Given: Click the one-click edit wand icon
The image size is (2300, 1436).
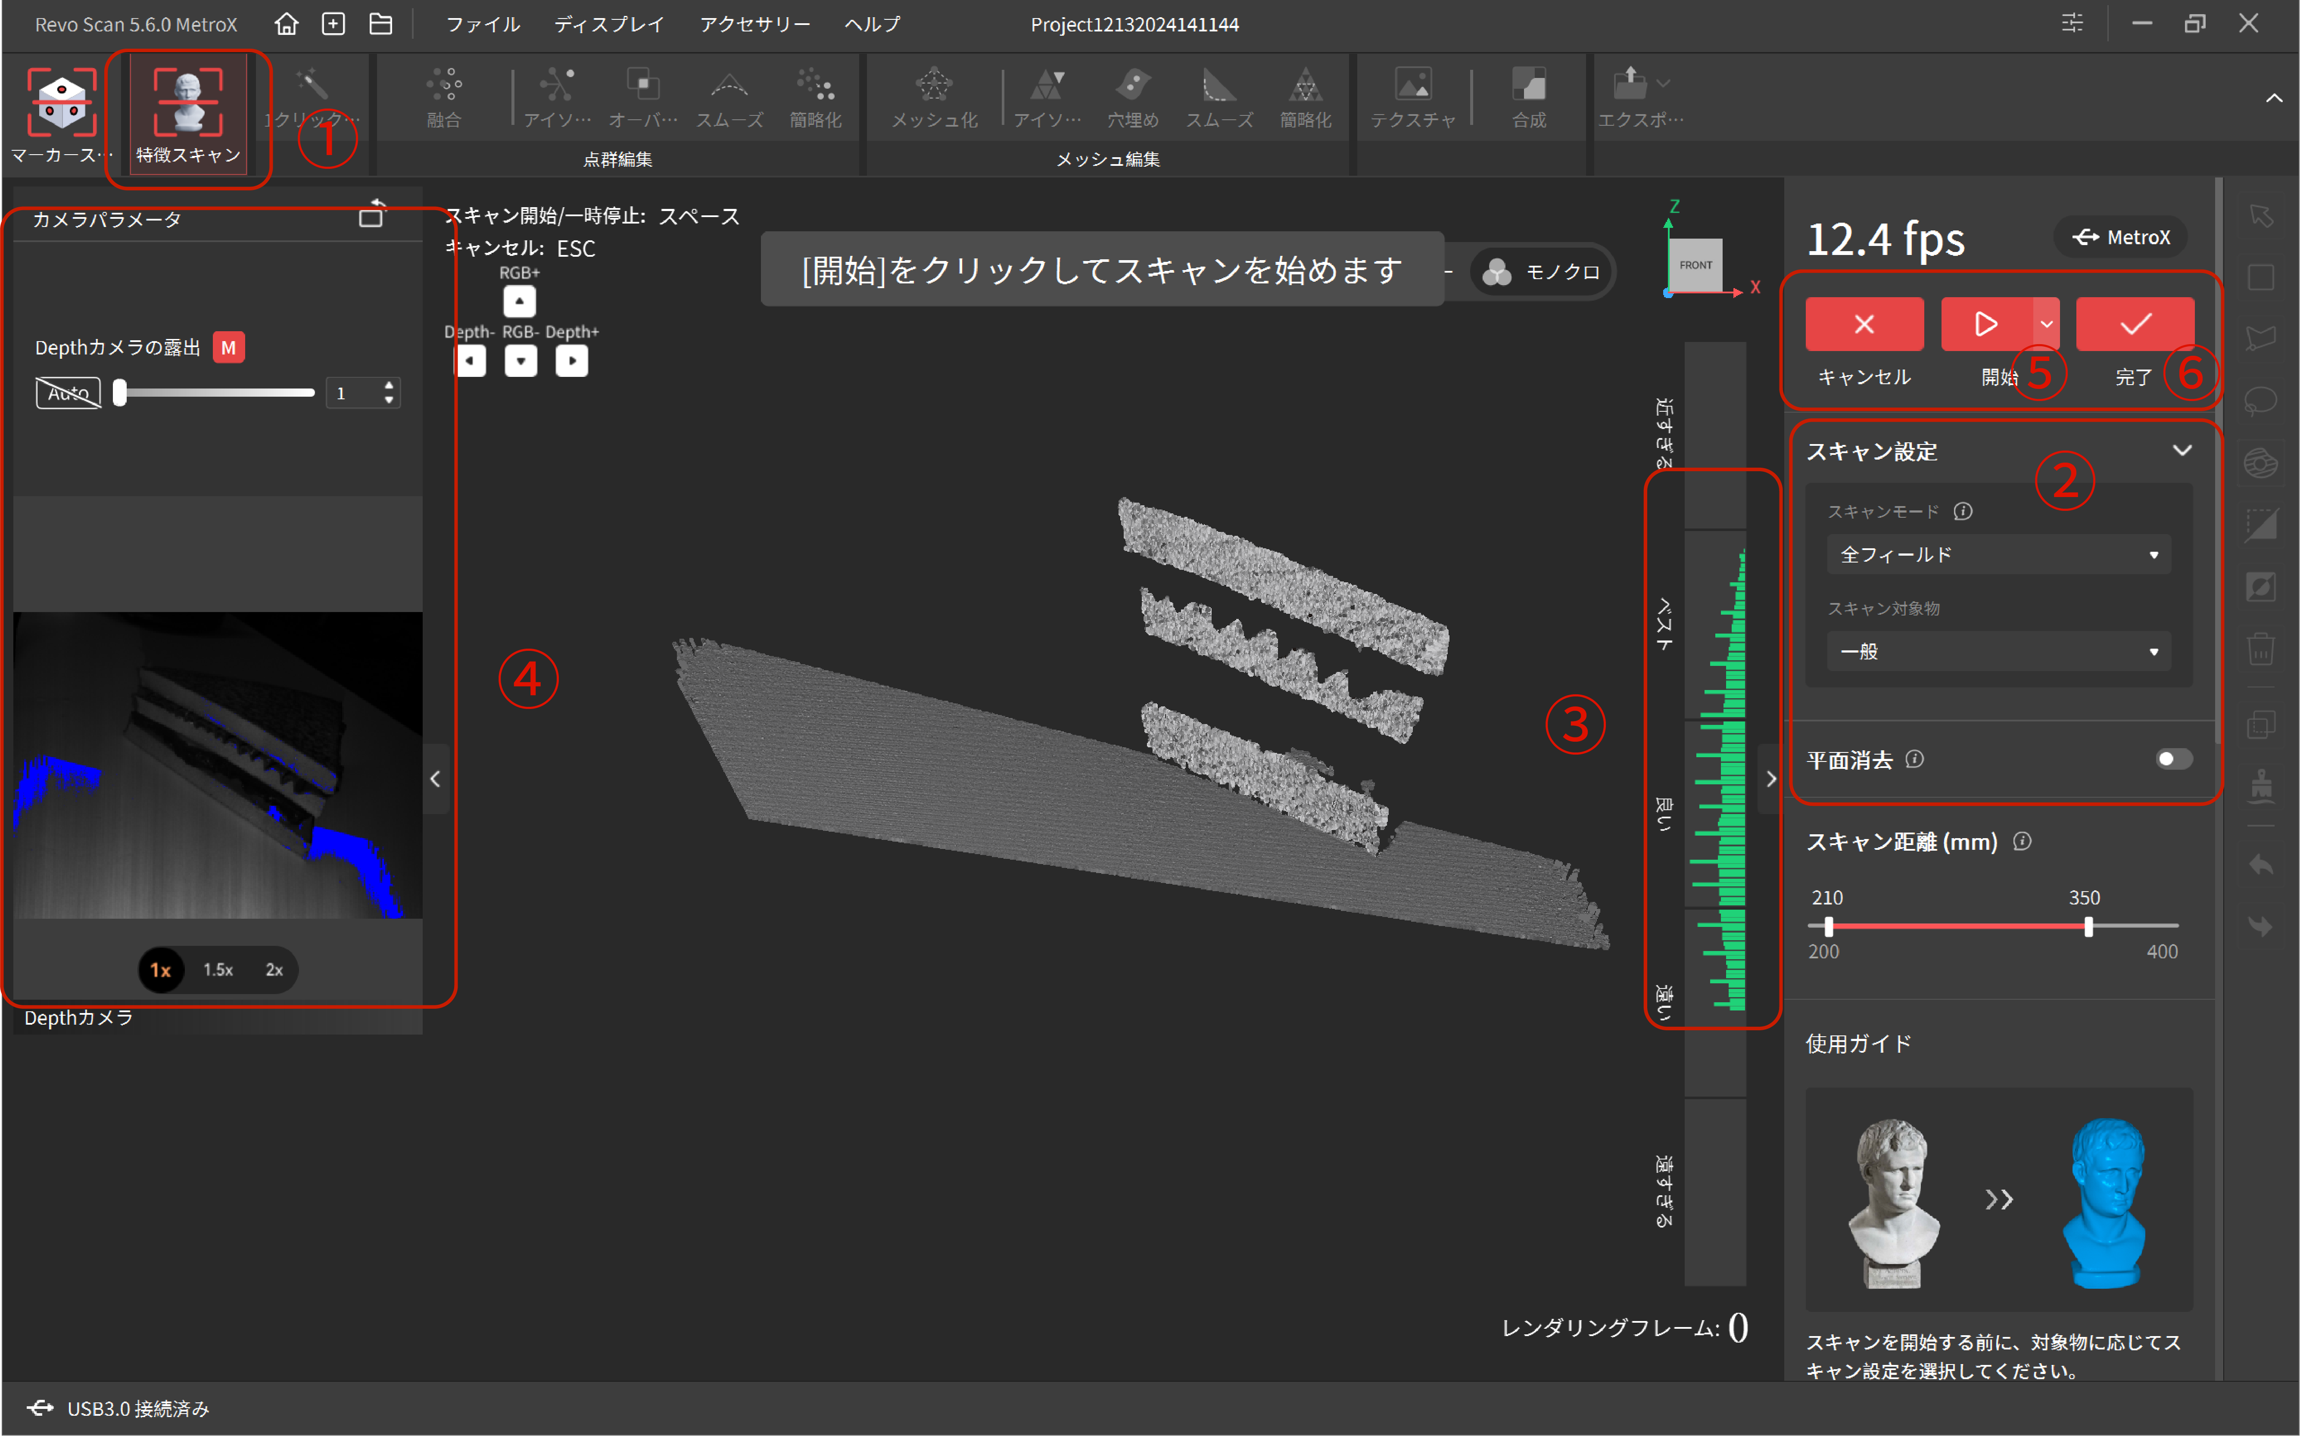Looking at the screenshot, I should [312, 85].
